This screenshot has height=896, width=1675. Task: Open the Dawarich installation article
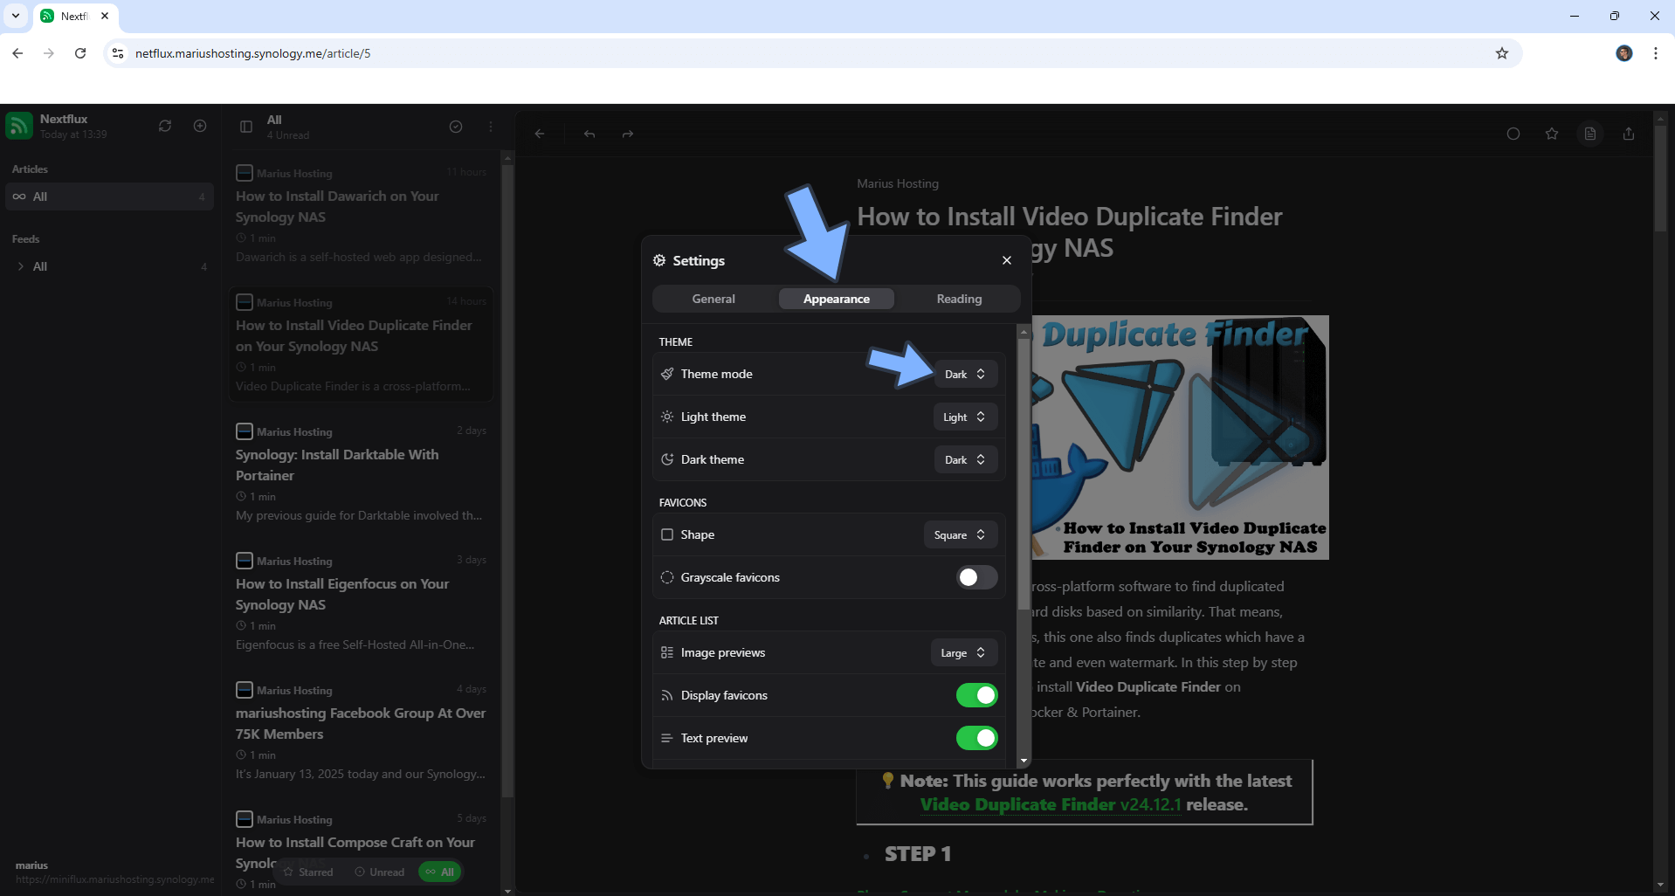360,216
